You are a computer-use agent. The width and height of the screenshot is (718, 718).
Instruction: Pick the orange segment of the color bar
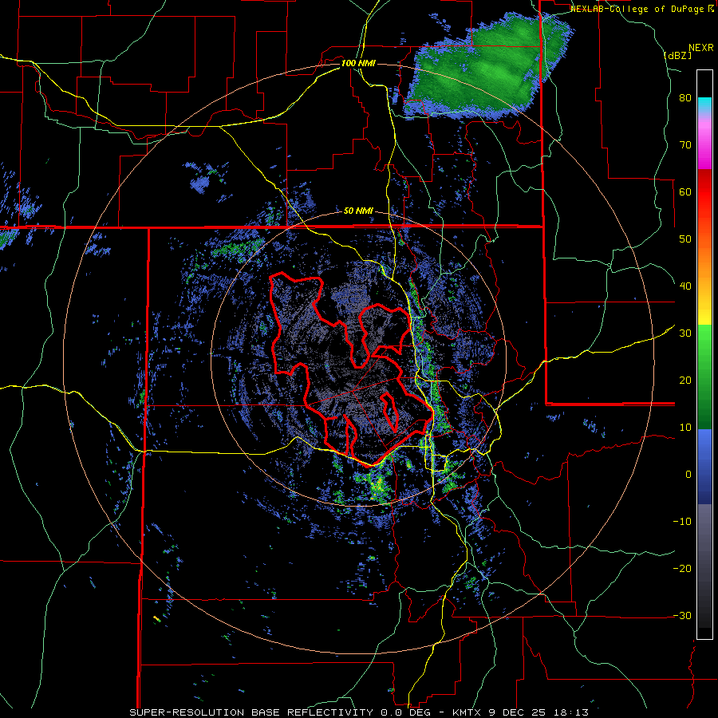point(704,266)
